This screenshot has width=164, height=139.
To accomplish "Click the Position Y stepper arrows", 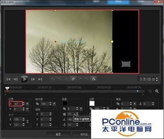I will 24,109.
